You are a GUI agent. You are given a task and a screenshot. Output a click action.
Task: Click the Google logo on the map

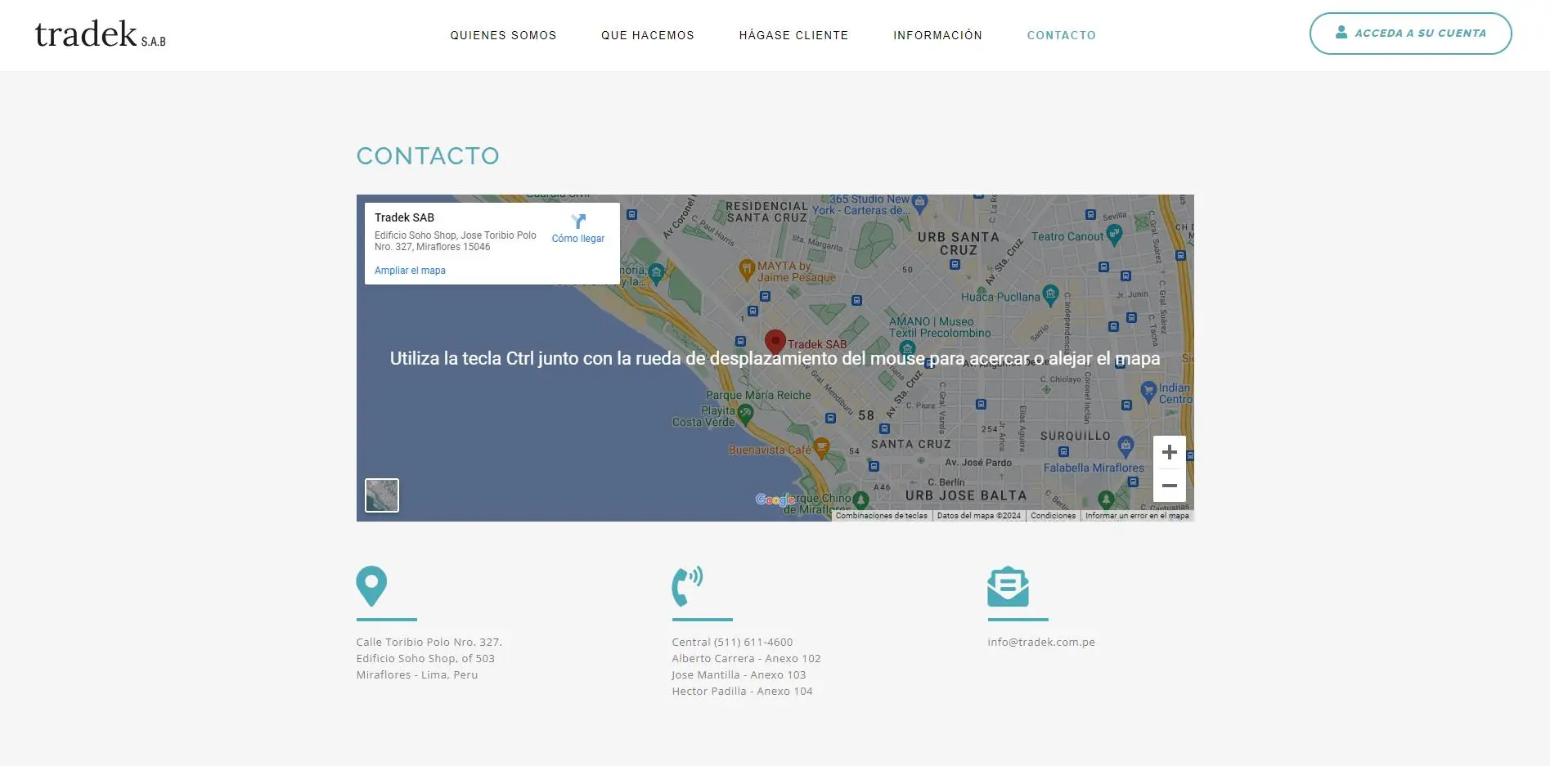tap(775, 499)
